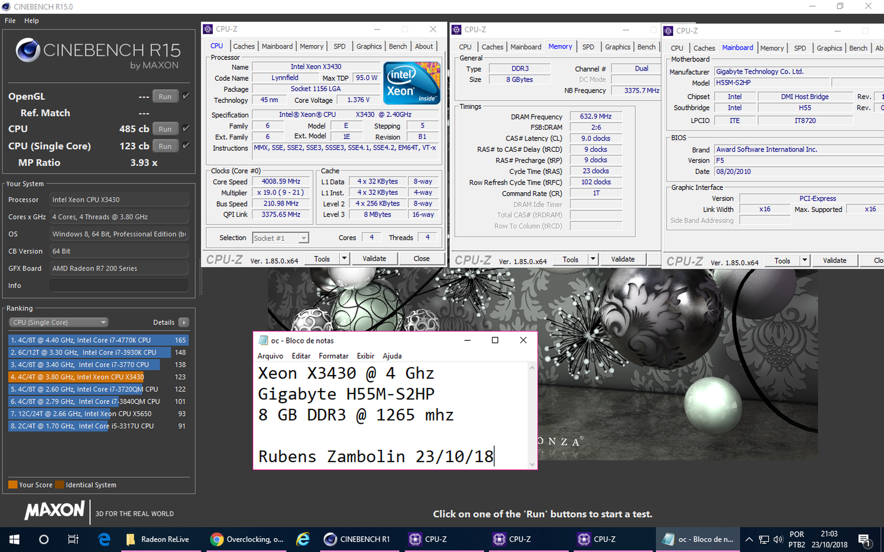The width and height of the screenshot is (884, 552).
Task: Open language indicator POR PTB2
Action: point(797,539)
